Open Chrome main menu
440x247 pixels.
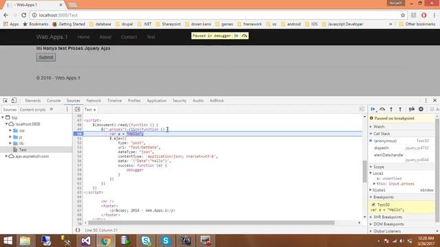434,15
